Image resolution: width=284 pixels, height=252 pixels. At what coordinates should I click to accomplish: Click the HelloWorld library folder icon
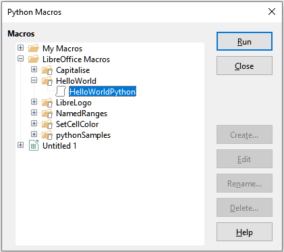(x=47, y=81)
